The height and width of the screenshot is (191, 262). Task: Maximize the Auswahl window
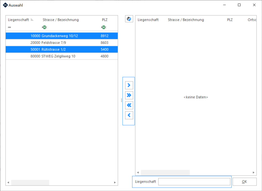(239, 5)
